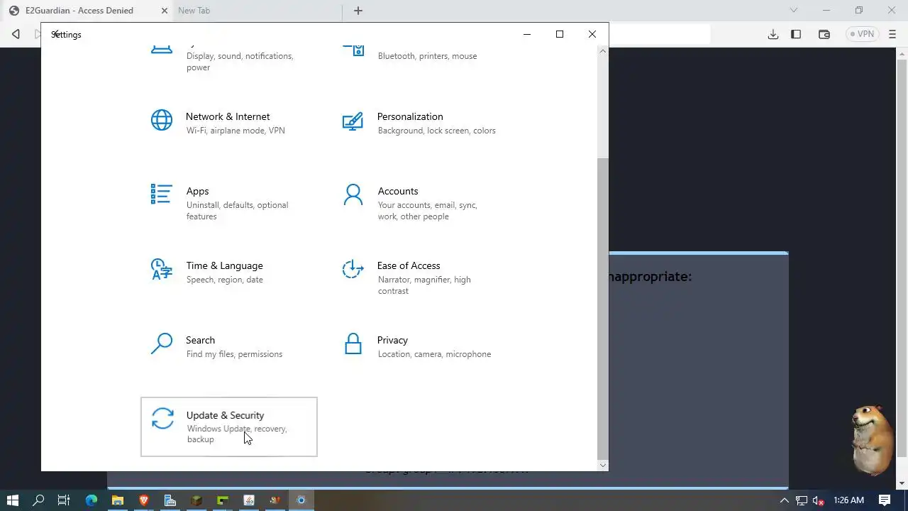Click the browser address bar field
The image size is (908, 511).
(660, 34)
